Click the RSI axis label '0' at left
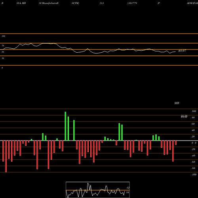Screen dimensions: 198x198 [x=2, y=68]
